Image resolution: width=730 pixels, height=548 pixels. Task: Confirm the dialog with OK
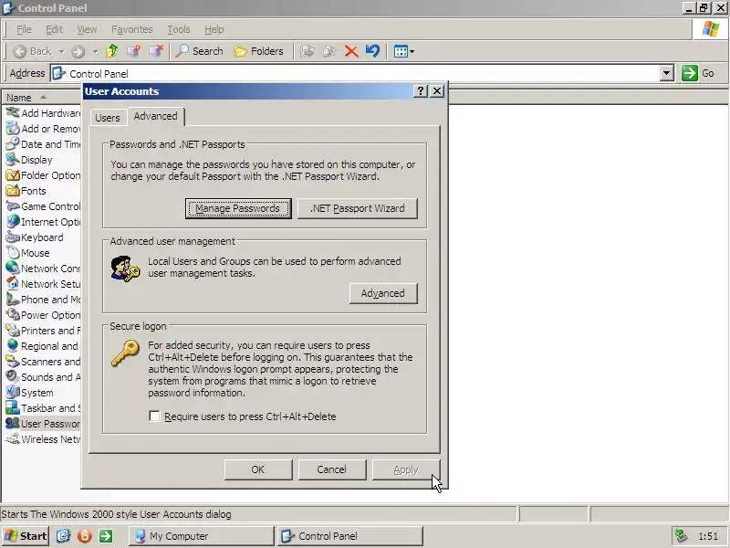258,469
